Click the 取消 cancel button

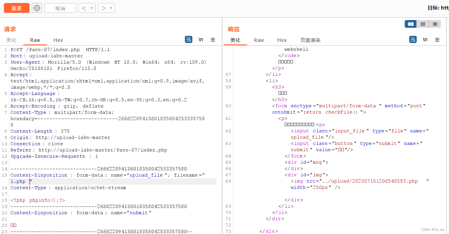tap(60, 8)
